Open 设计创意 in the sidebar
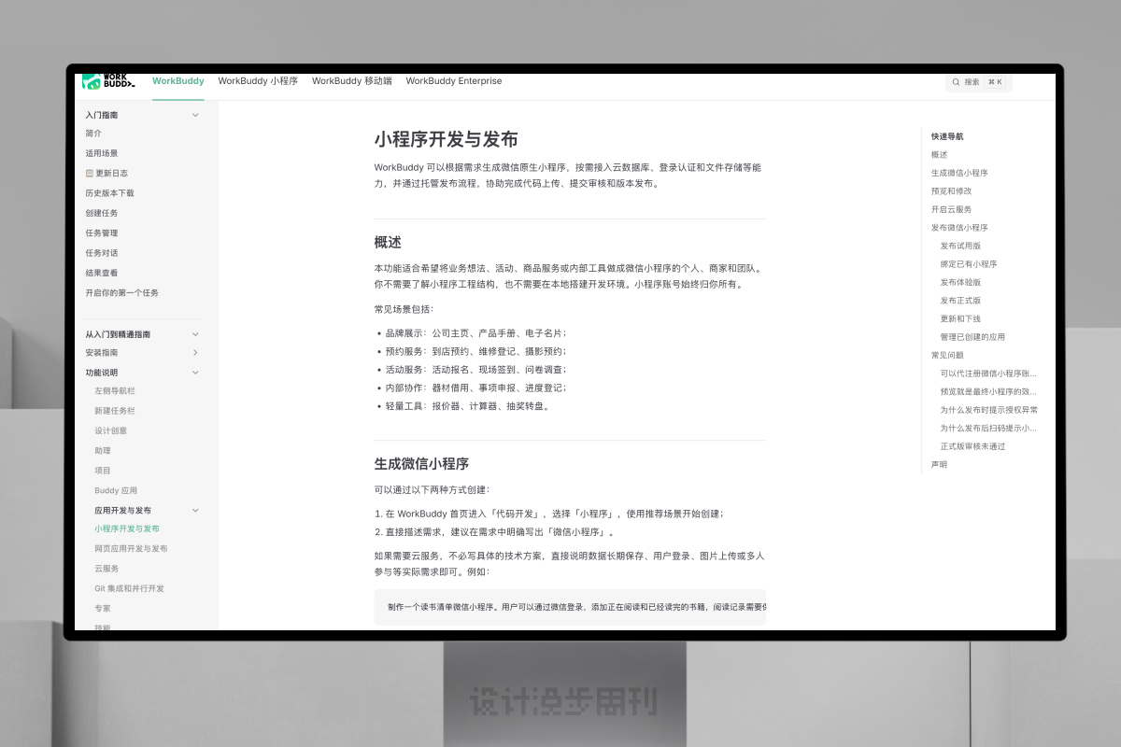 click(x=111, y=431)
